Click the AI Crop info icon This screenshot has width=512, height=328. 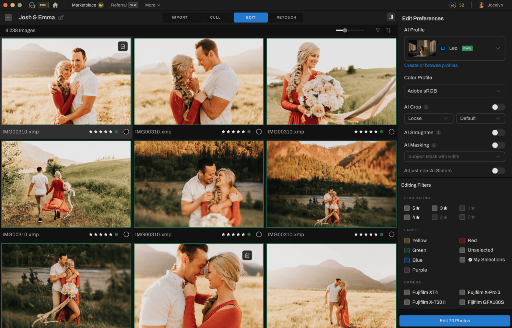coord(426,107)
